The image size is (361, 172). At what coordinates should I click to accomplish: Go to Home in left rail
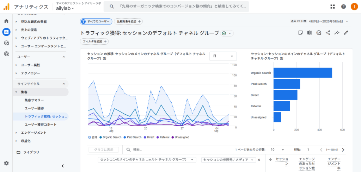(6, 21)
